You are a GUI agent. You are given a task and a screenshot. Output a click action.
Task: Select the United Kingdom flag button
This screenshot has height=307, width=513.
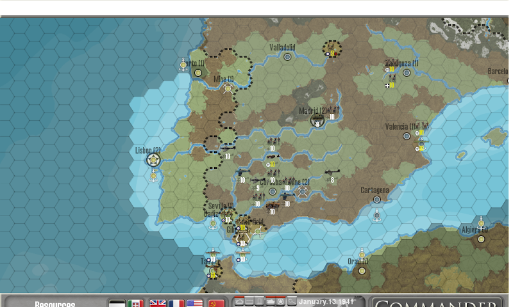coord(158,303)
